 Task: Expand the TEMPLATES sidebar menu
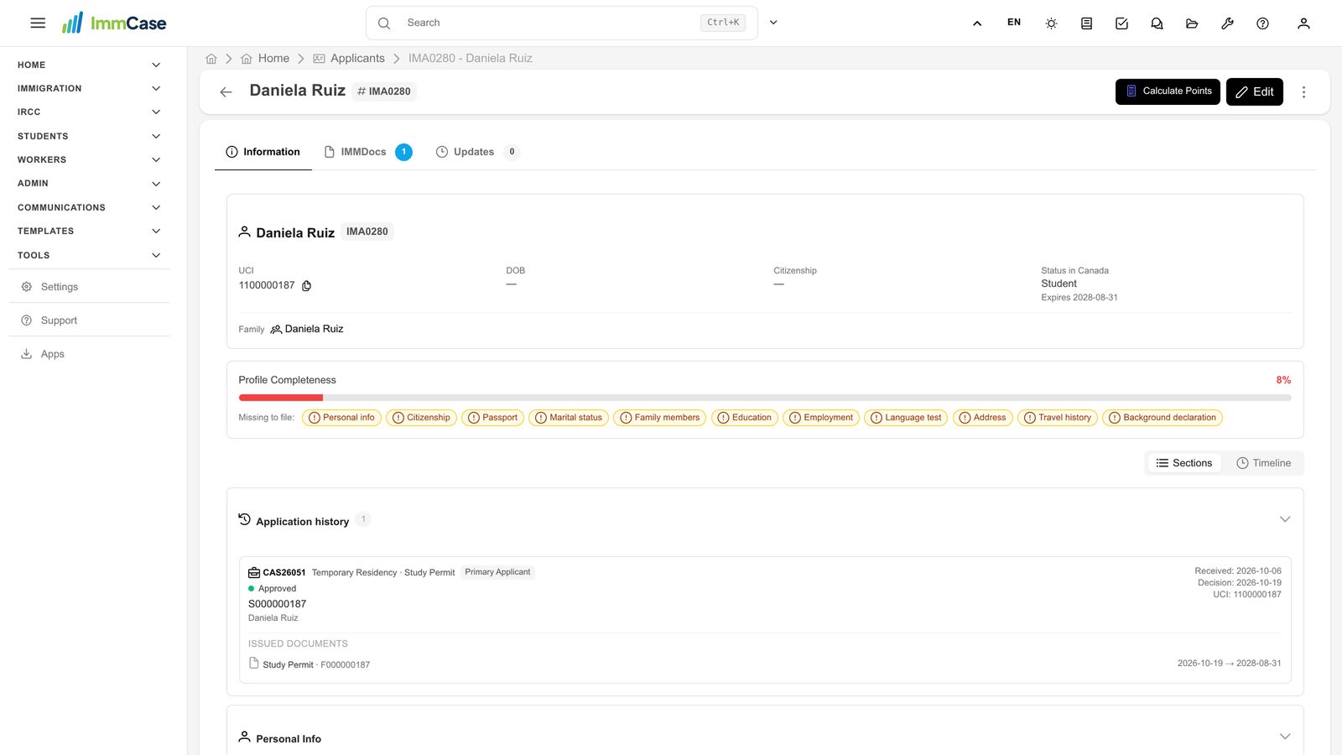coord(90,231)
